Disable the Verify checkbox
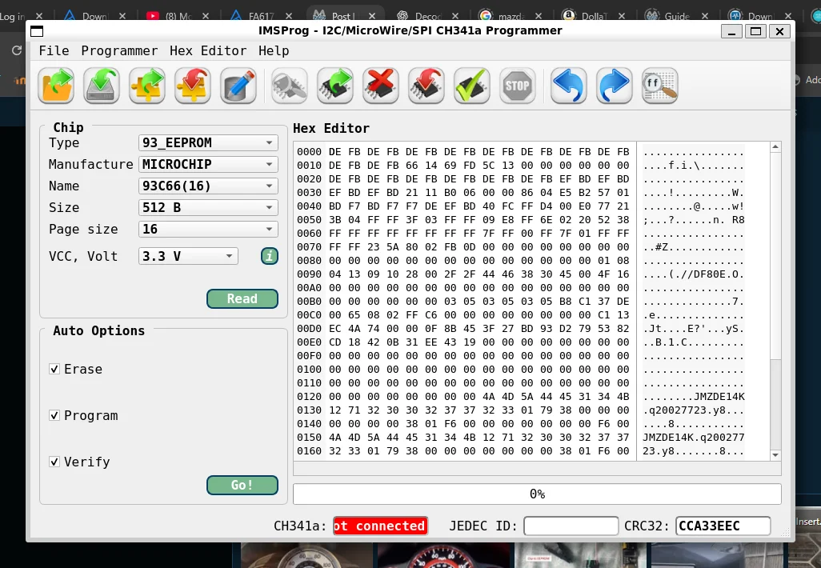Viewport: 821px width, 568px height. (54, 462)
